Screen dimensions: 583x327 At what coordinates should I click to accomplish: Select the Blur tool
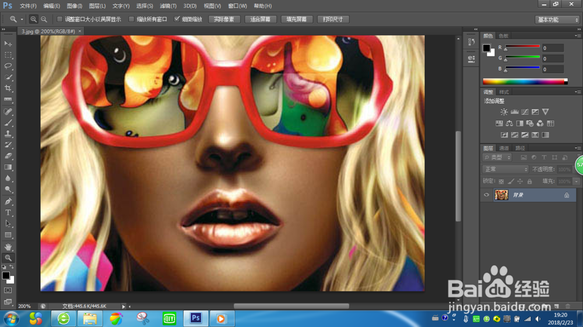point(8,178)
